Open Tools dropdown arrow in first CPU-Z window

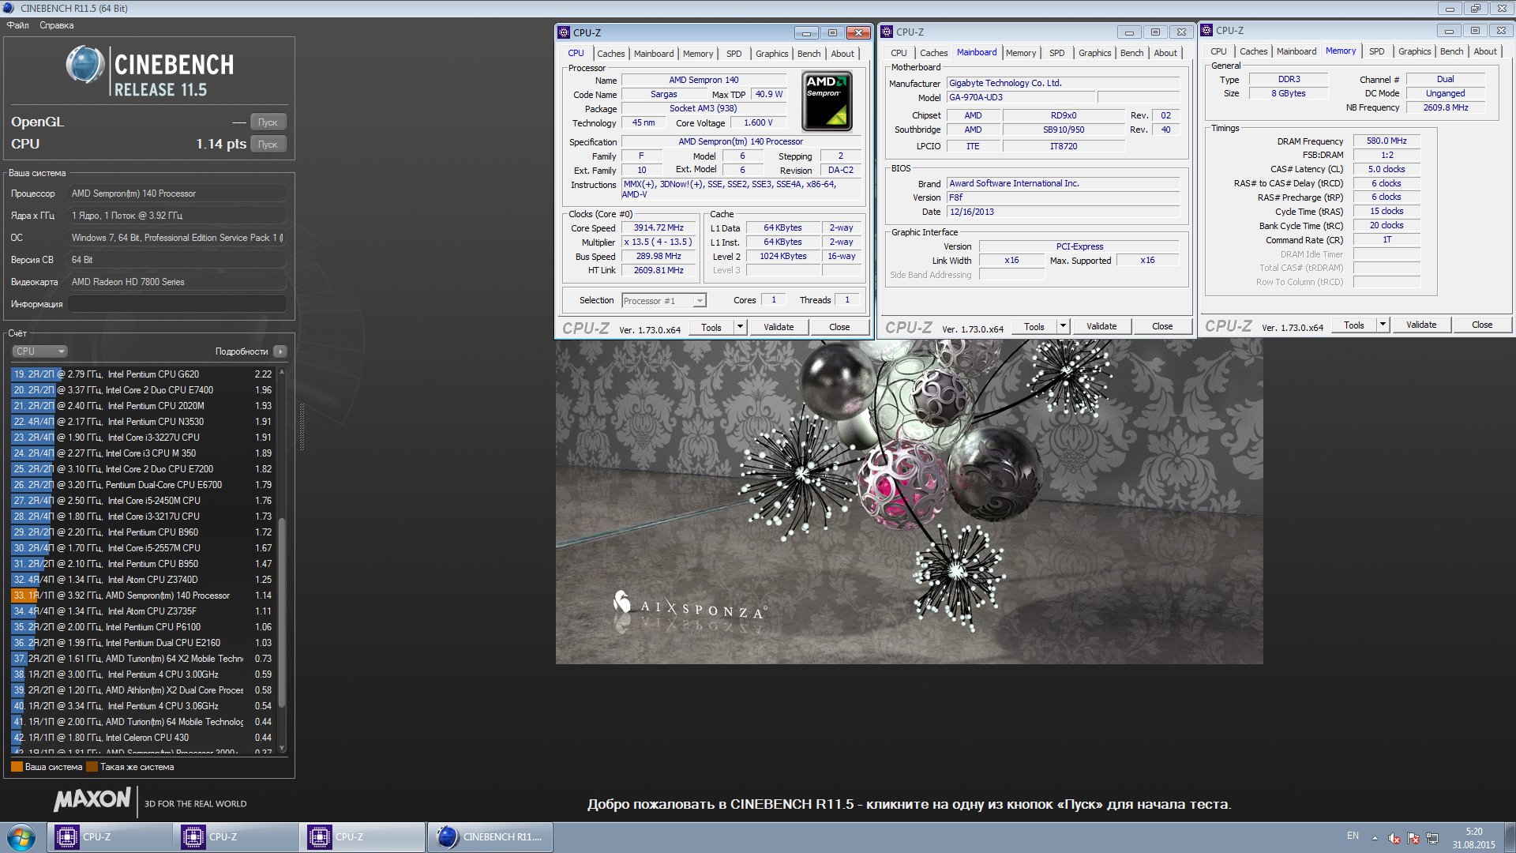(x=740, y=327)
